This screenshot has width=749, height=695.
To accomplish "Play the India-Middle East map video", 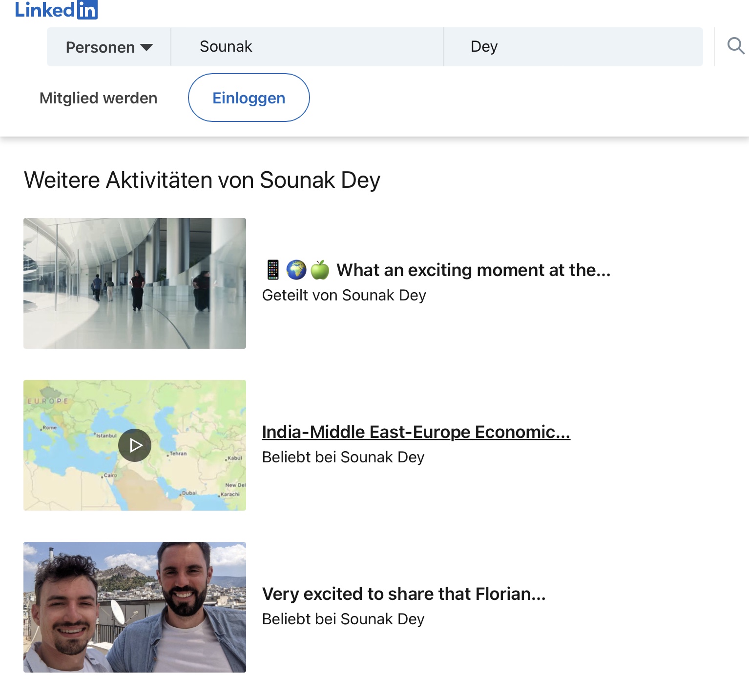I will [135, 445].
